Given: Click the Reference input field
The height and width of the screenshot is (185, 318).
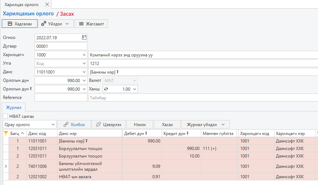Looking at the screenshot, I should (x=61, y=97).
